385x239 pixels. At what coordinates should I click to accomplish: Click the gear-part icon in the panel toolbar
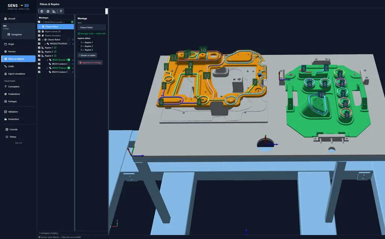(48, 11)
